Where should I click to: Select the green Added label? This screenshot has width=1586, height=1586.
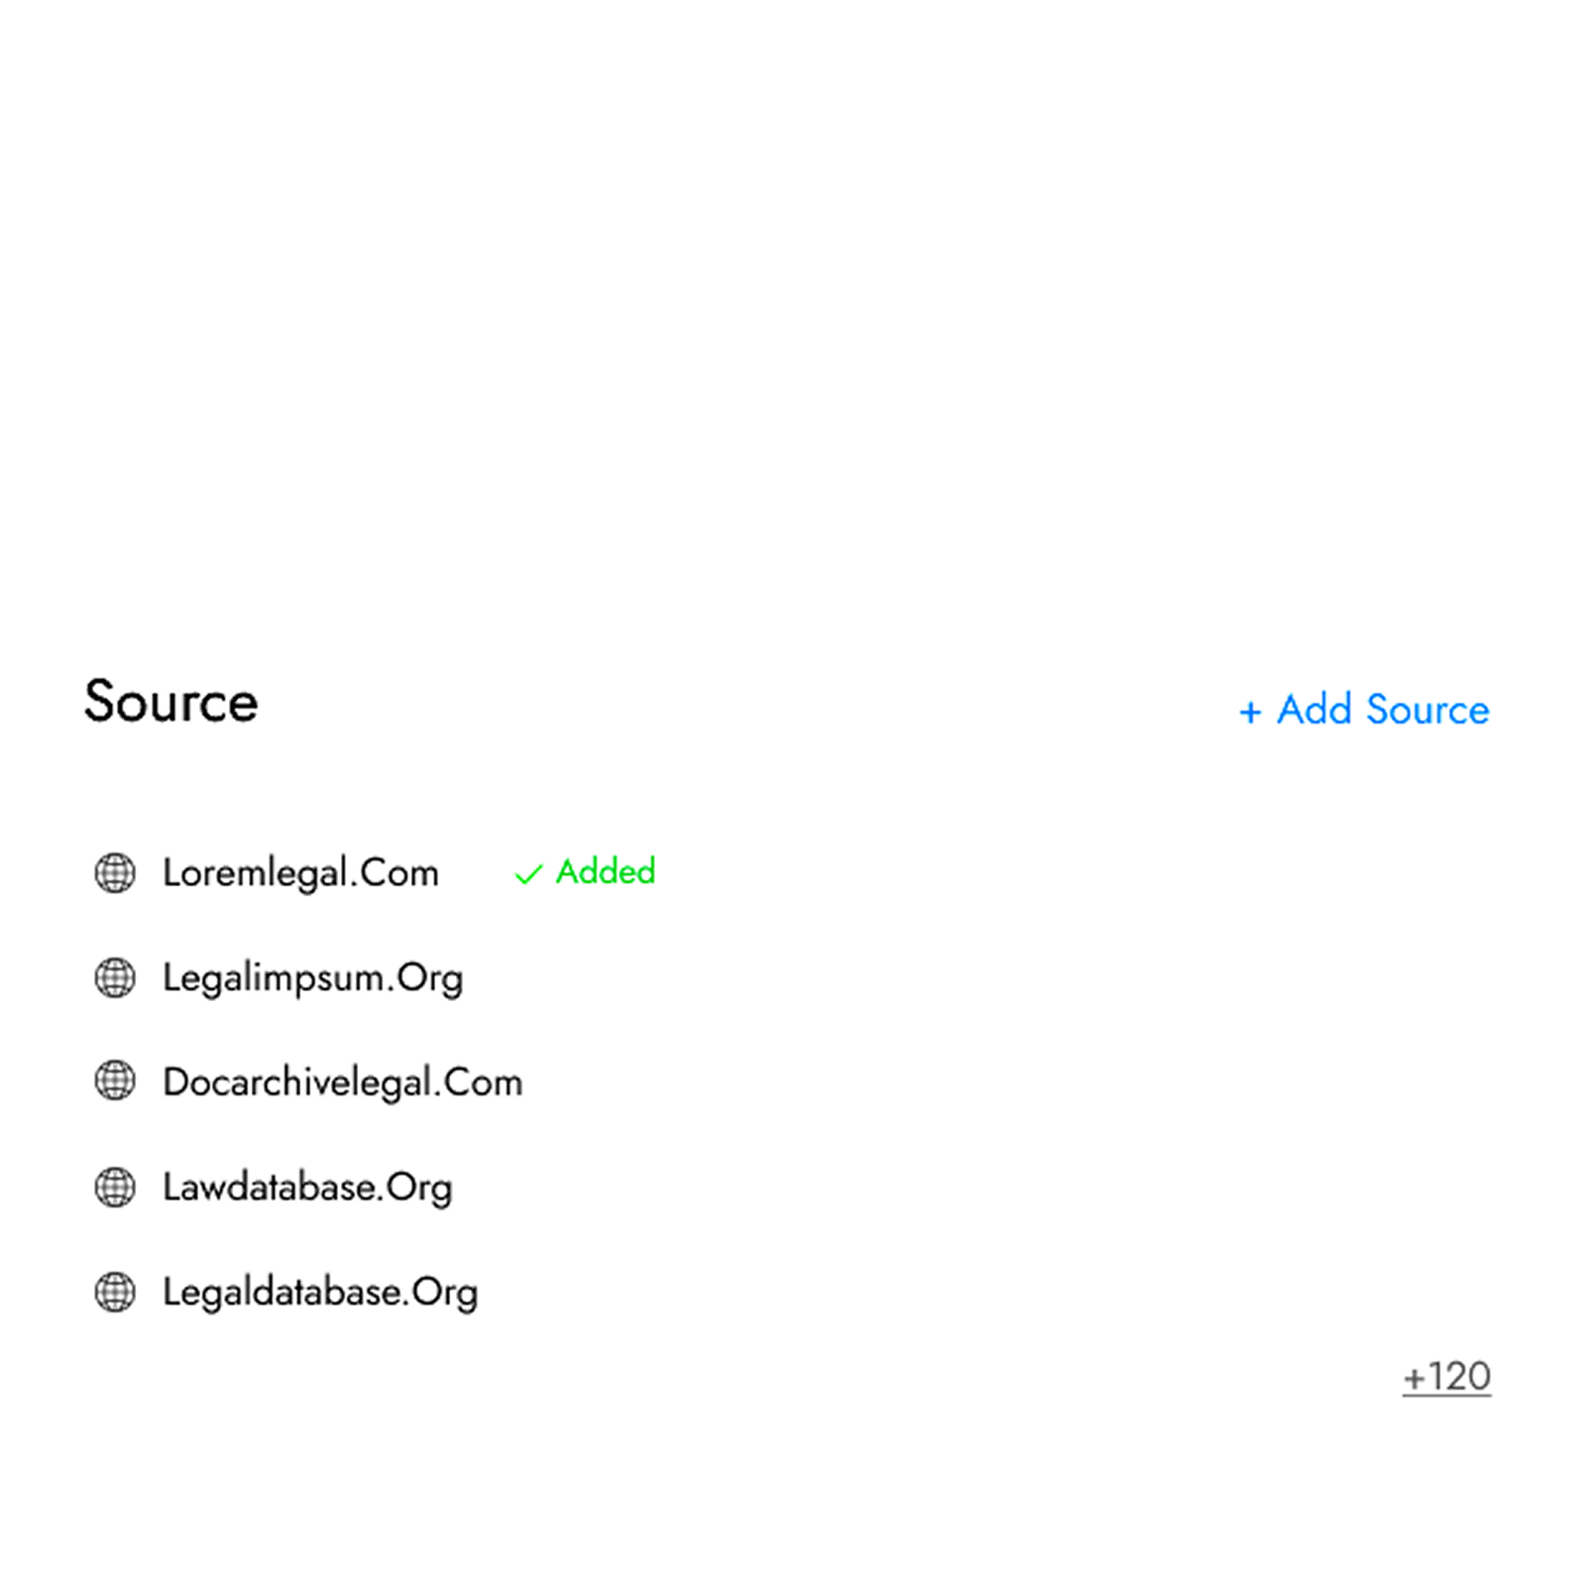(606, 872)
